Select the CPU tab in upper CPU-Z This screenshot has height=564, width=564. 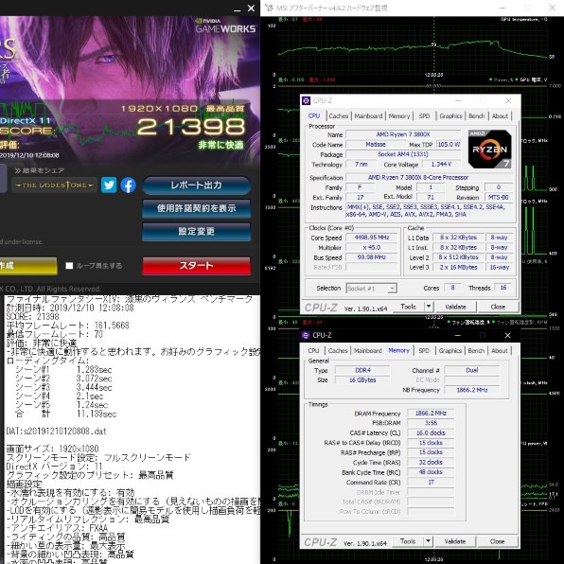[314, 115]
